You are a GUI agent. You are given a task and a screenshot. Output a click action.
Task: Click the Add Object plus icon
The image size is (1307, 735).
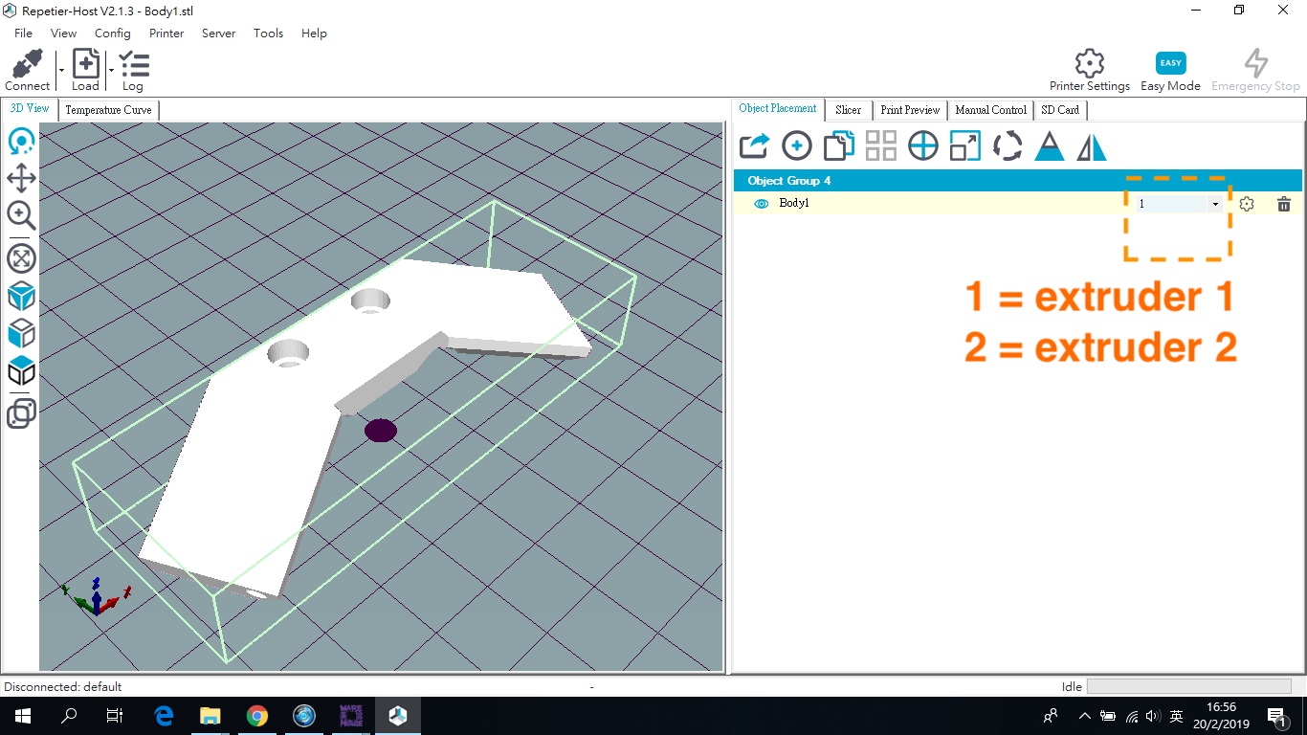click(797, 145)
